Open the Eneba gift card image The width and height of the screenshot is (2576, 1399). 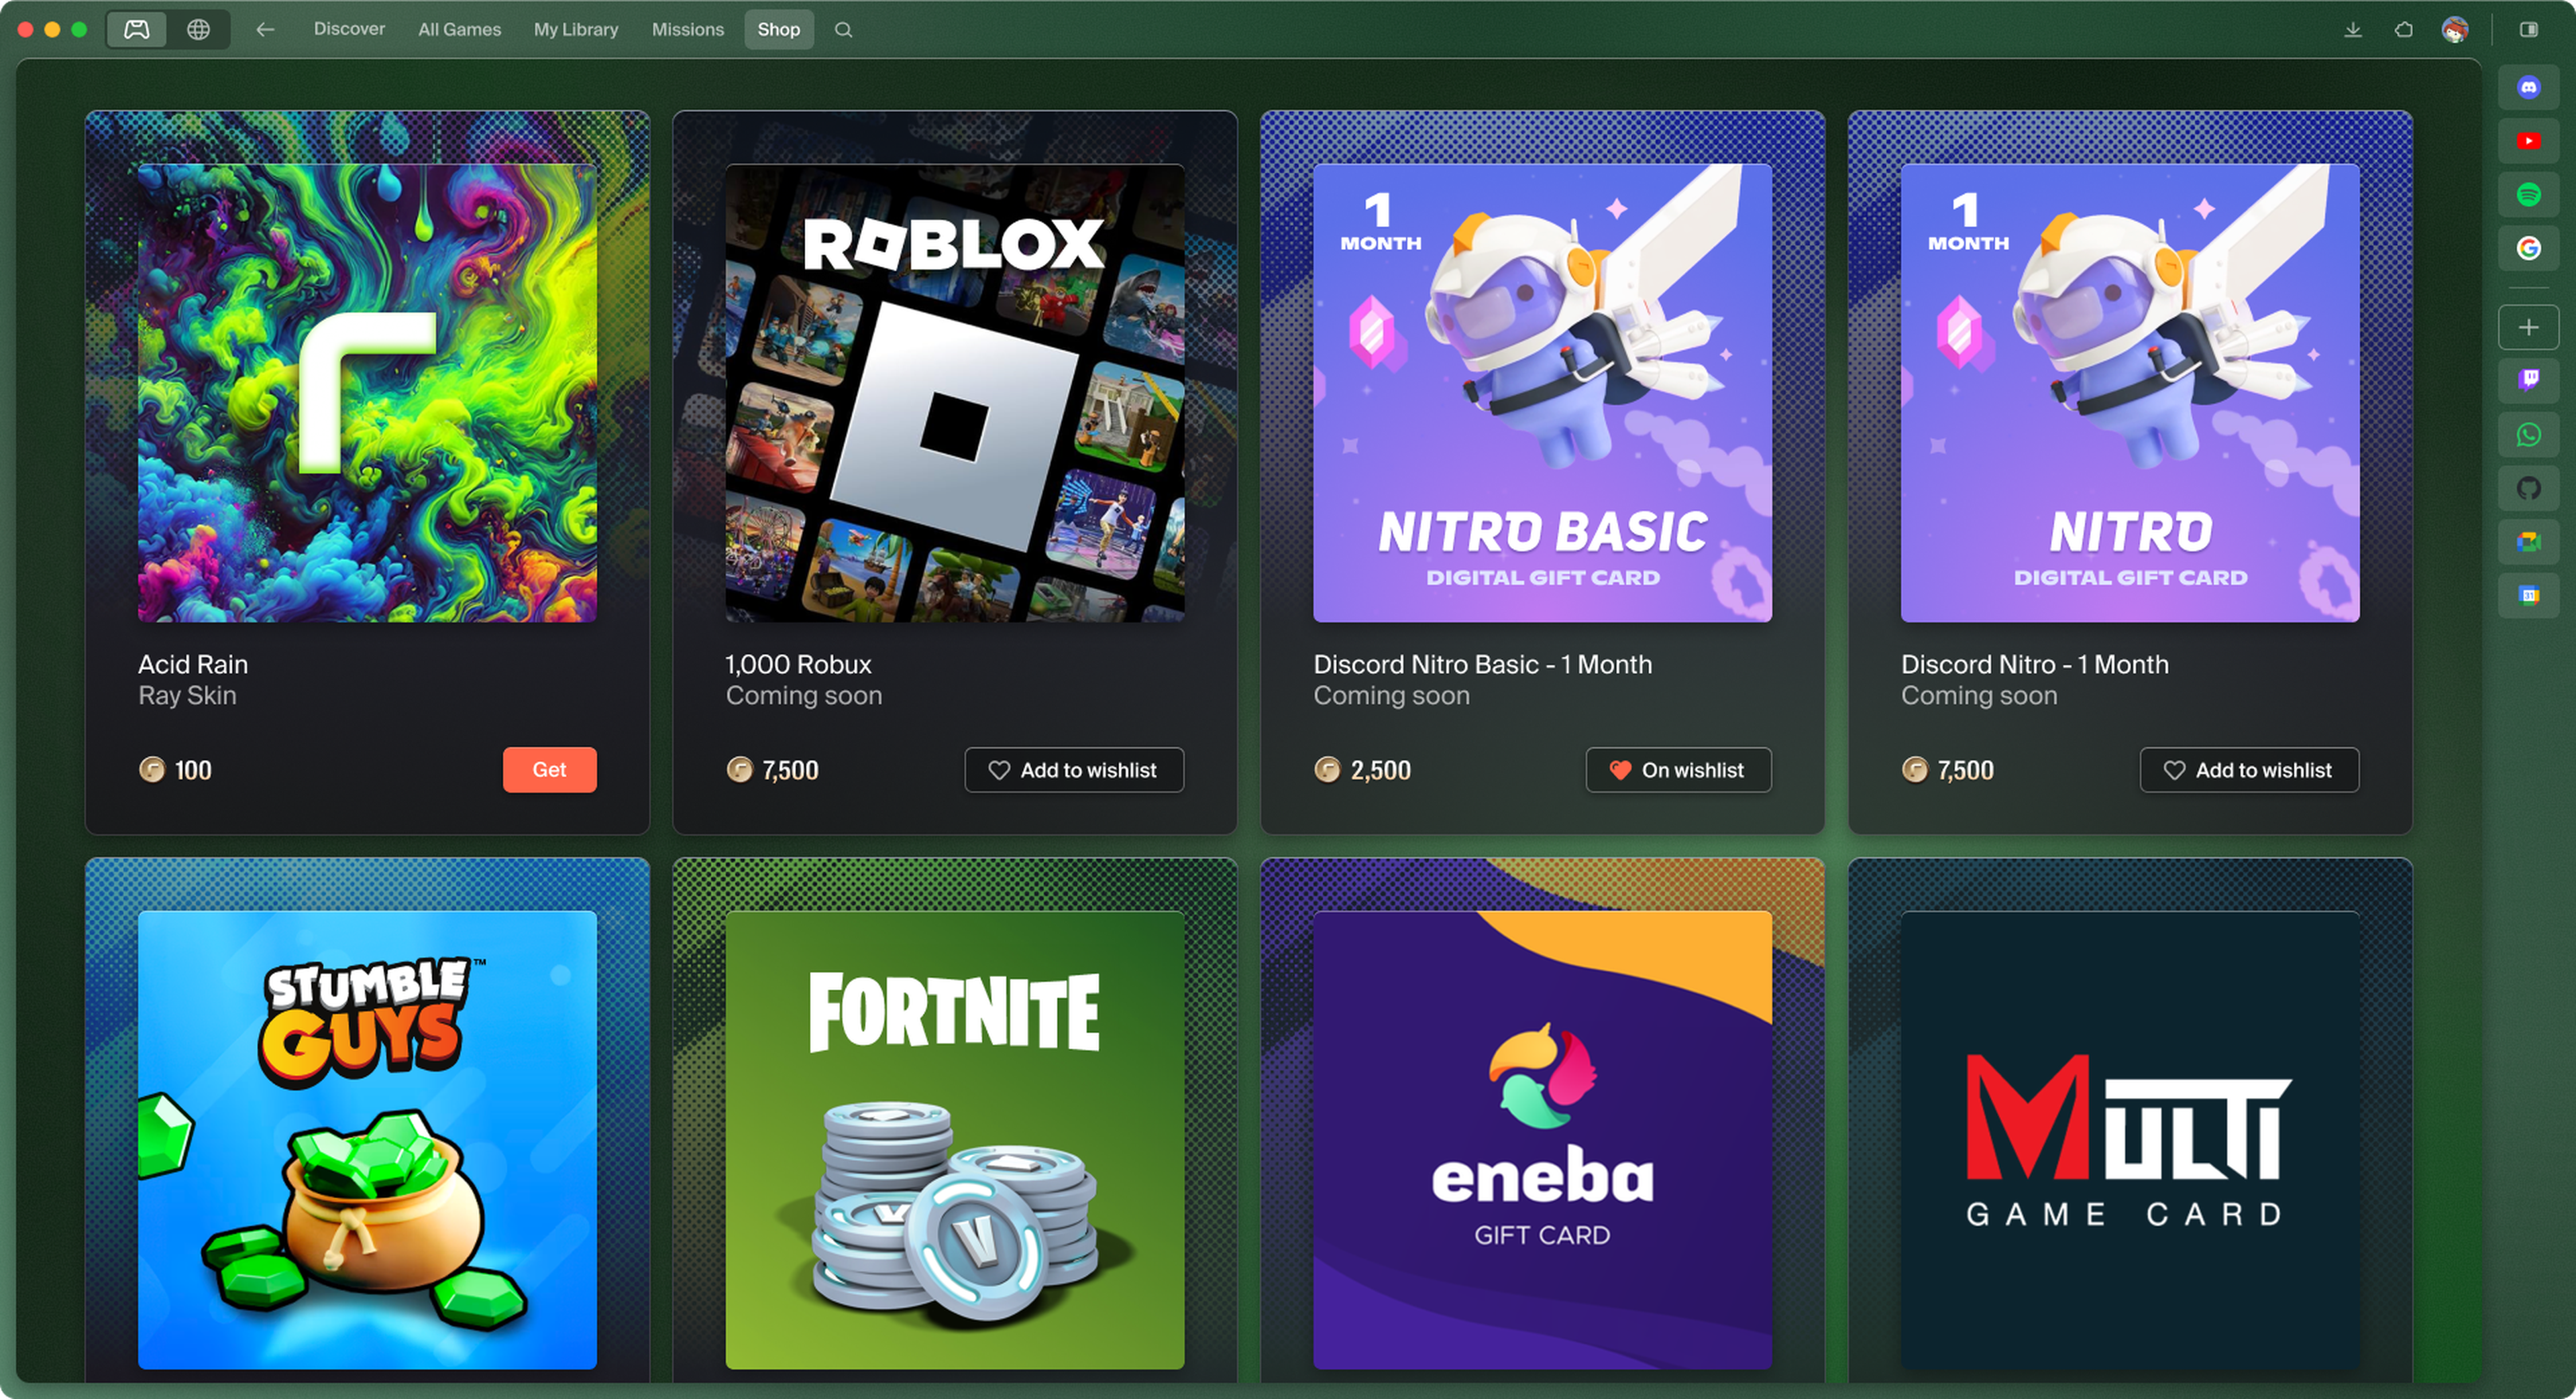pyautogui.click(x=1542, y=1140)
